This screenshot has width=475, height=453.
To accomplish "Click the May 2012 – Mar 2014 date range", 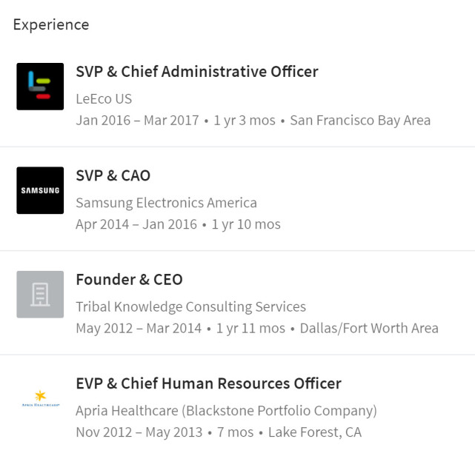I will [139, 328].
